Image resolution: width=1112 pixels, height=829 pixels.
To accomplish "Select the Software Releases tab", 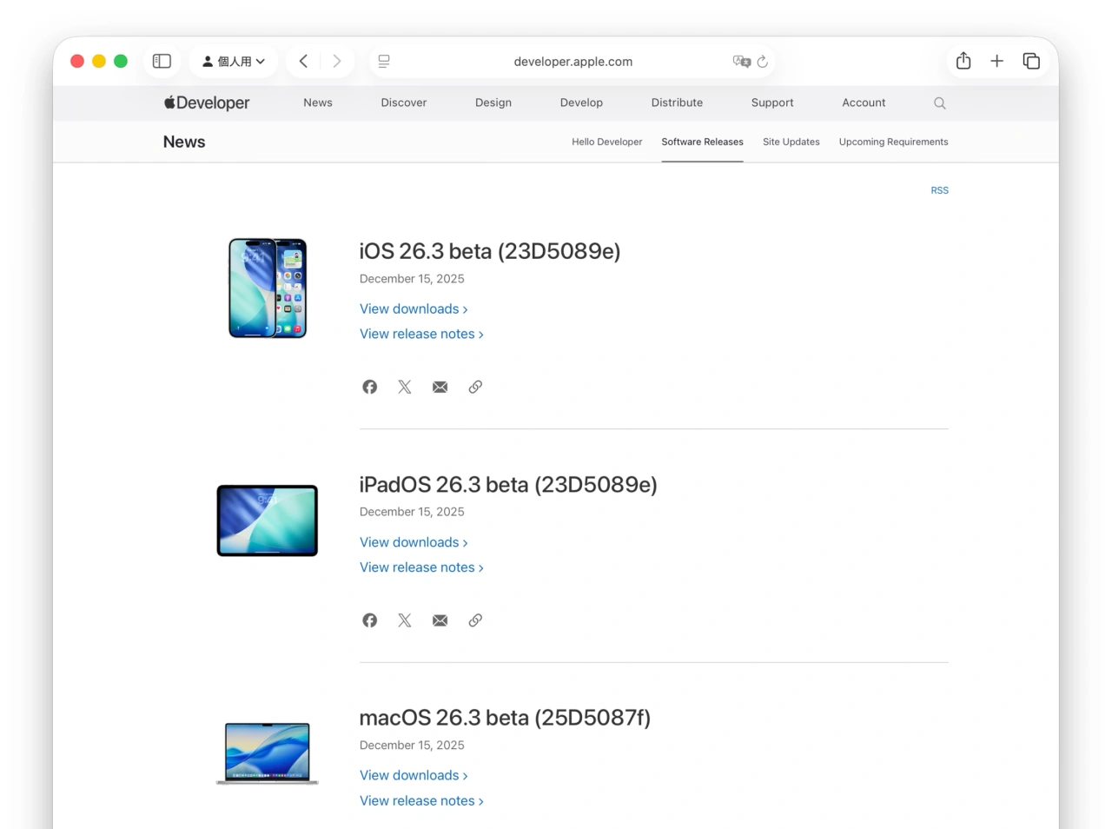I will click(702, 142).
